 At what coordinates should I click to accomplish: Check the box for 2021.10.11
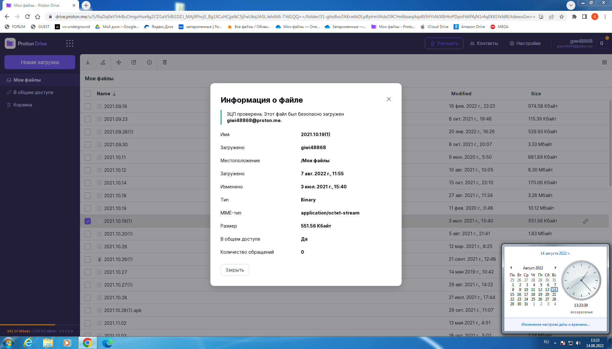pyautogui.click(x=88, y=157)
